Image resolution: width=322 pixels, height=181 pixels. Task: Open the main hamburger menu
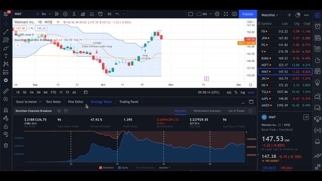pyautogui.click(x=6, y=14)
